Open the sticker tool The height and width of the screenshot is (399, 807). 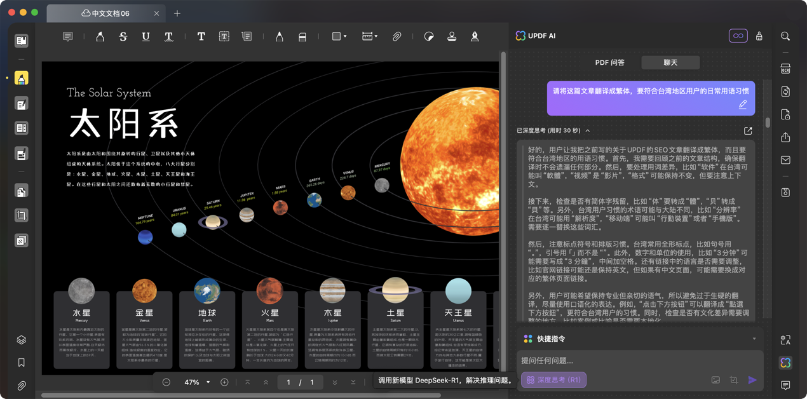tap(429, 37)
